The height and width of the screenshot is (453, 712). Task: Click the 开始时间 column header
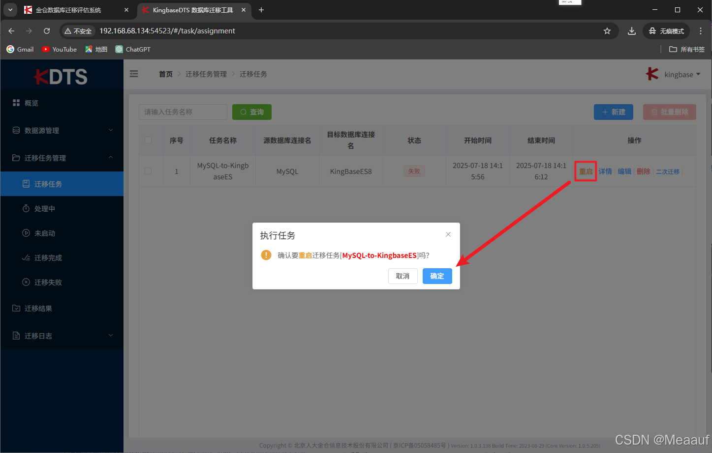478,141
